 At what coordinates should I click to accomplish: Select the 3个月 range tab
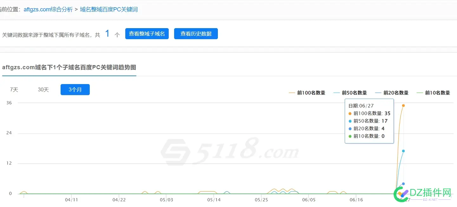tap(75, 90)
